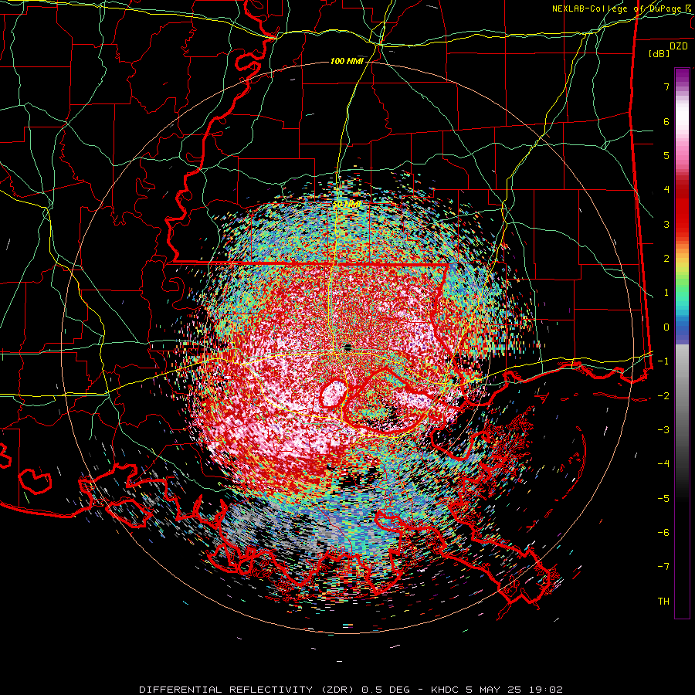The width and height of the screenshot is (695, 695).
Task: Click the 0 tick label on color scale
Action: click(x=666, y=327)
